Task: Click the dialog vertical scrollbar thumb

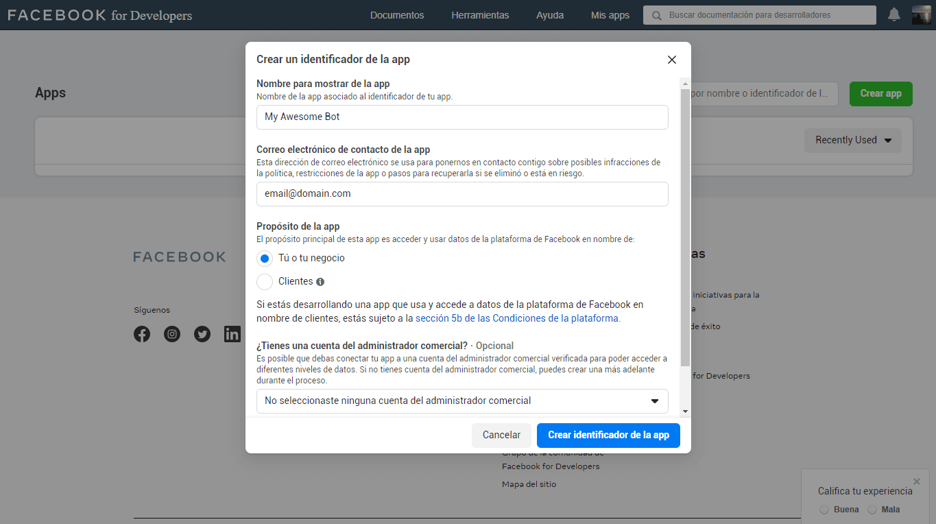Action: [x=686, y=228]
